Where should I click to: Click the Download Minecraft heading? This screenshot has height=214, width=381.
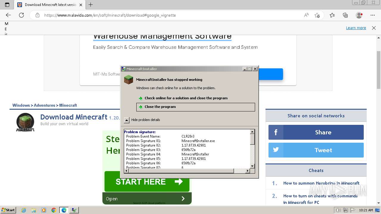pyautogui.click(x=74, y=117)
